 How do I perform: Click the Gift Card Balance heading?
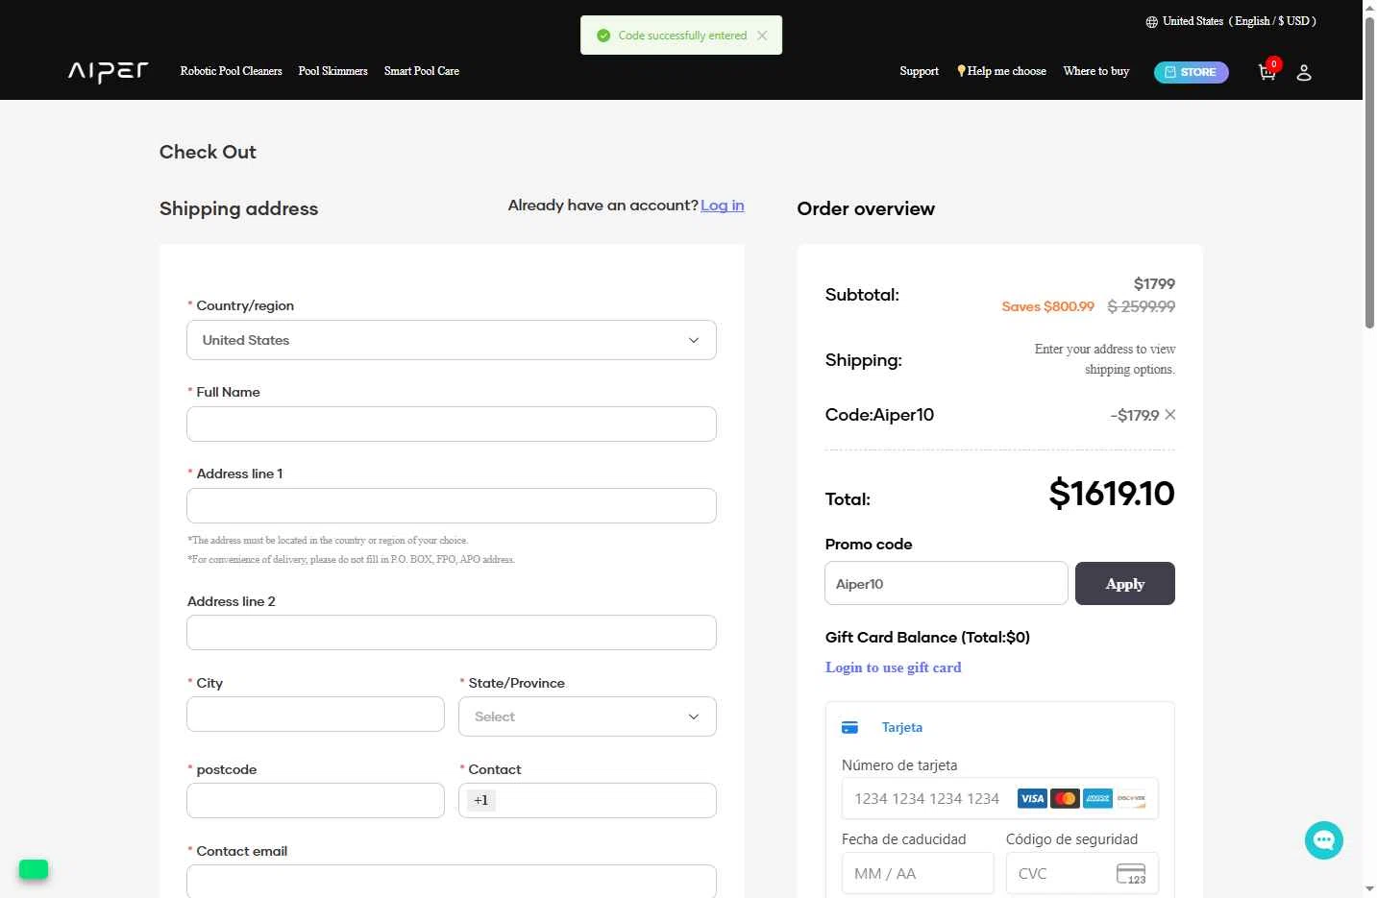click(927, 637)
